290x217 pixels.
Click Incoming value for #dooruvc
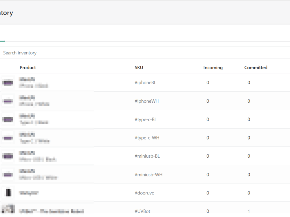pyautogui.click(x=208, y=193)
